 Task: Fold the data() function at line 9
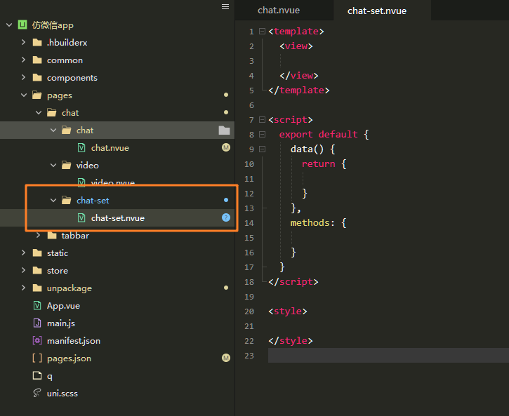pyautogui.click(x=263, y=149)
